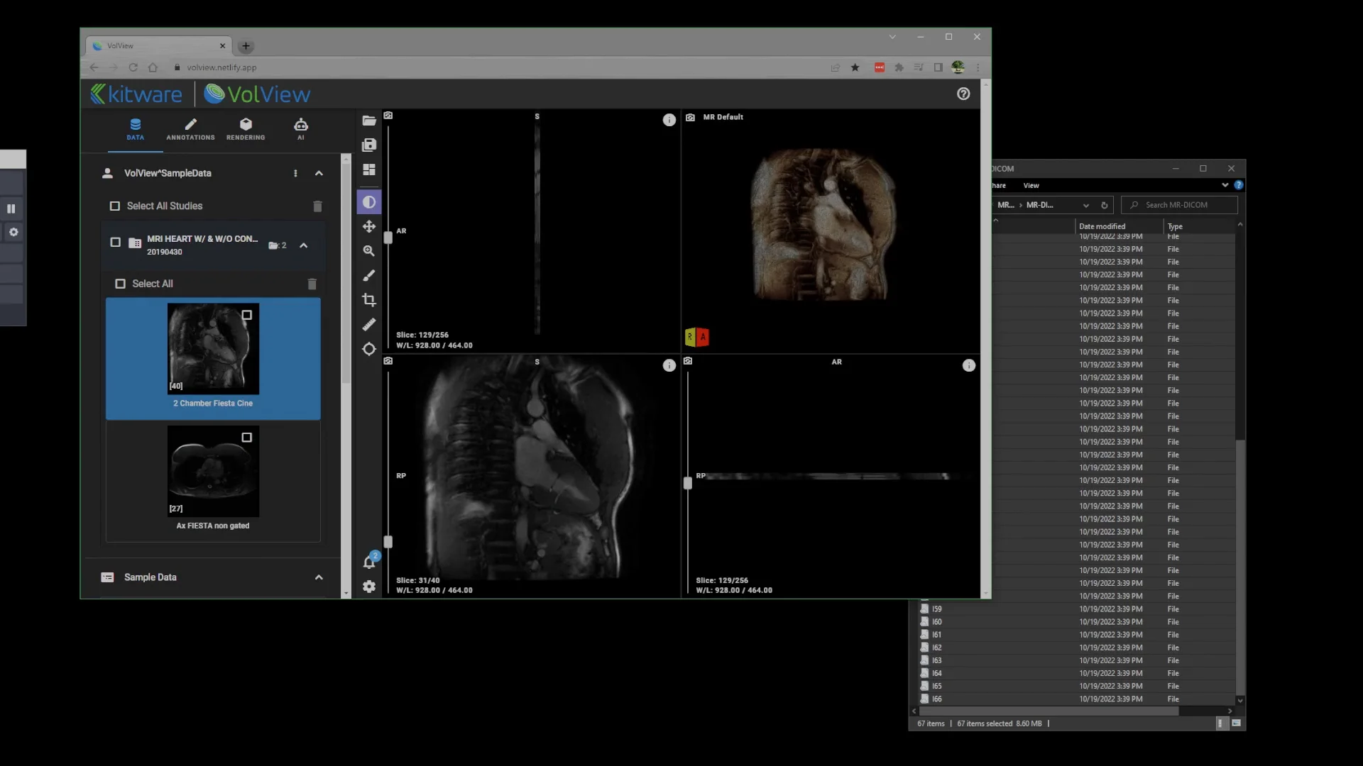Viewport: 1363px width, 766px height.
Task: Select the ruler measurement tool
Action: coord(369,325)
